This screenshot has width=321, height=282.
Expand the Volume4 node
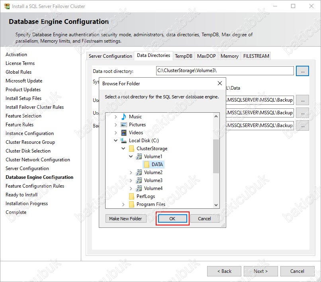point(131,189)
